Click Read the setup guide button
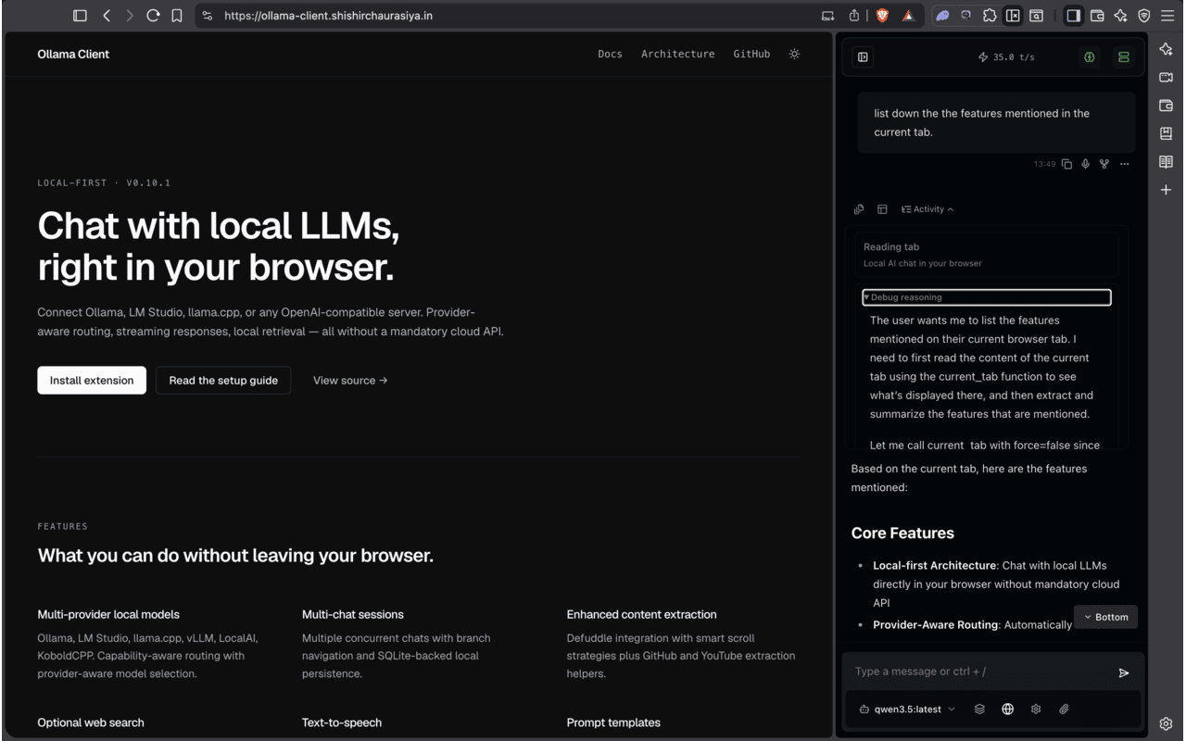The image size is (1186, 741). coord(223,381)
